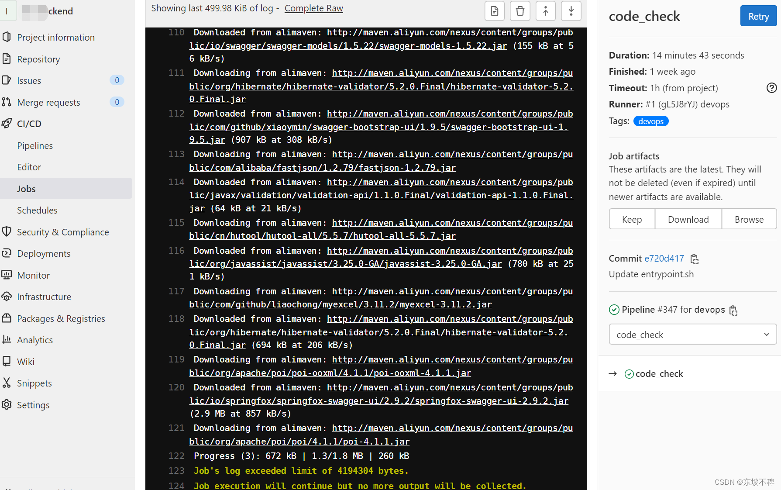Open the Complete Raw log link

coord(313,8)
